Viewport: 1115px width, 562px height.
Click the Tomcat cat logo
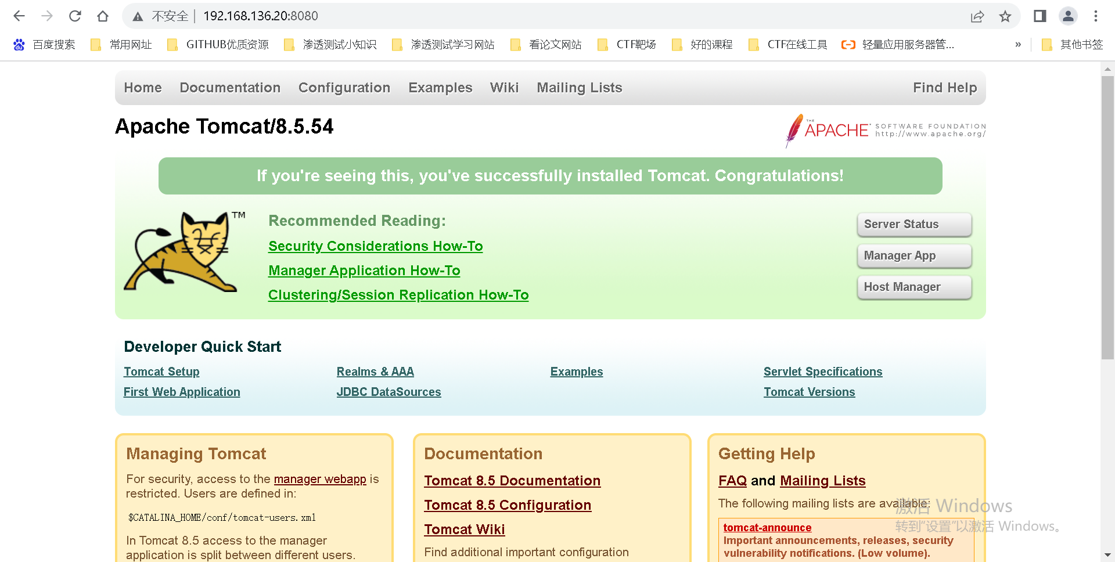click(185, 251)
